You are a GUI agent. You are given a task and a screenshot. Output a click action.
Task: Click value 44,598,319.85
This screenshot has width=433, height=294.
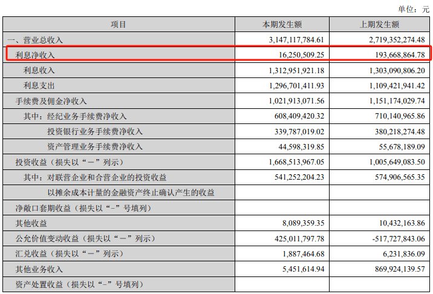coord(301,147)
